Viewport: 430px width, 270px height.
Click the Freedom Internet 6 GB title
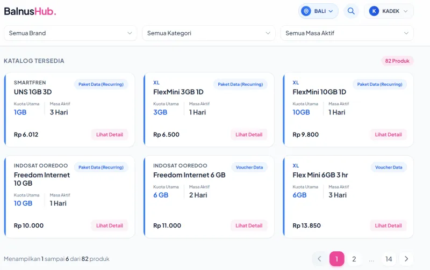tap(189, 175)
